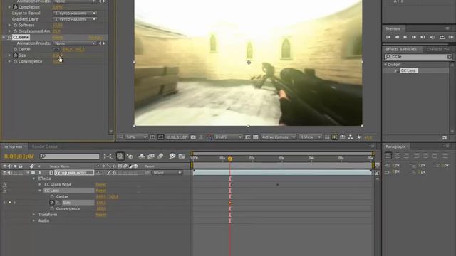Step back one frame in Preview
Viewport: 456px width, 256px height.
click(x=397, y=37)
